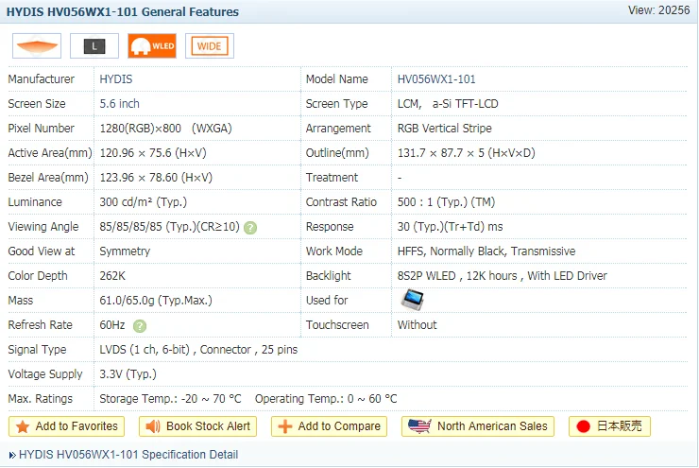The image size is (699, 468).
Task: Click the handheld device 'Used for' icon
Action: click(413, 300)
